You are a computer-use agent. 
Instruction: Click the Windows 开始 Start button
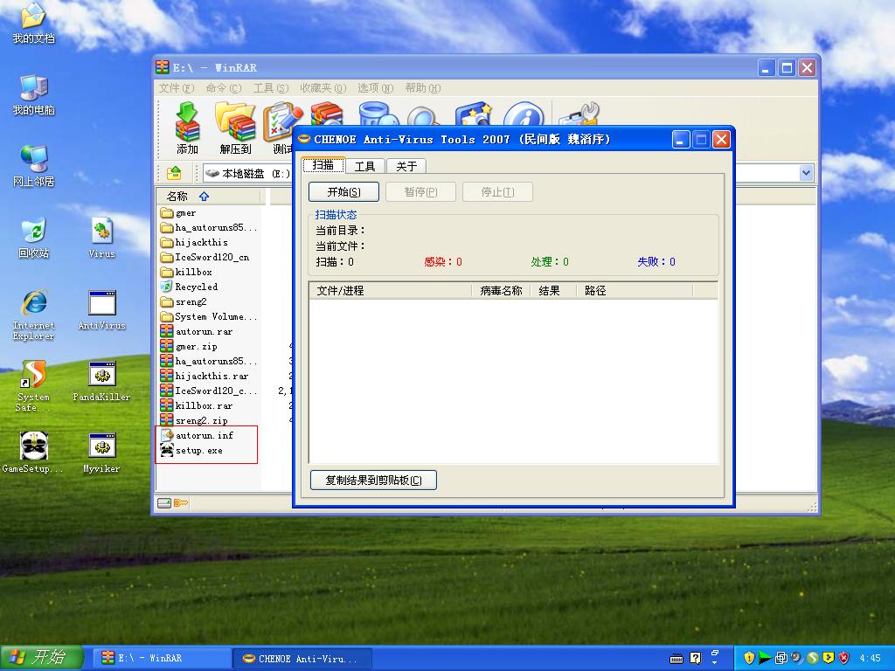tap(42, 658)
